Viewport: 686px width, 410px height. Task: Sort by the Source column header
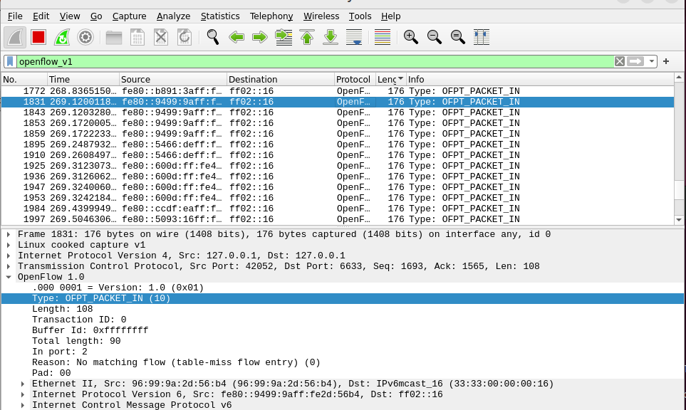tap(173, 80)
